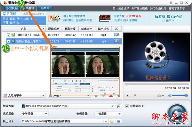This screenshot has width=192, height=127.
Task: Select the 我的女友是九尾狐.flv file row
Action: [x=64, y=41]
